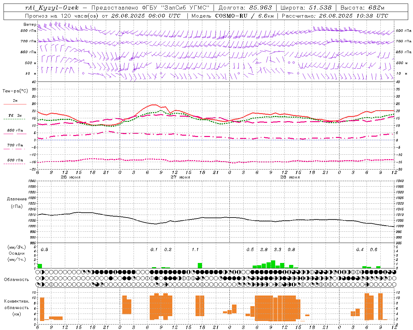The width and height of the screenshot is (413, 330).
Task: Click the 27 июня date label
Action: [180, 177]
